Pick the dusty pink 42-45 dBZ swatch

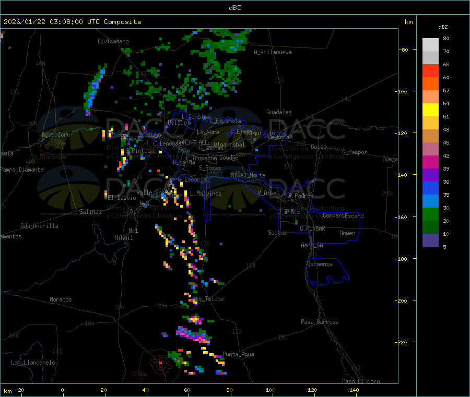click(430, 149)
